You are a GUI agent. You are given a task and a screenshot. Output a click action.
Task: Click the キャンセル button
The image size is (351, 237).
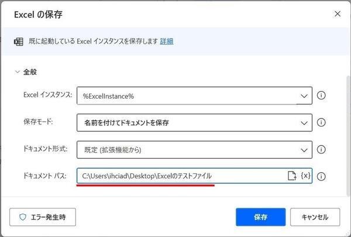pyautogui.click(x=315, y=217)
